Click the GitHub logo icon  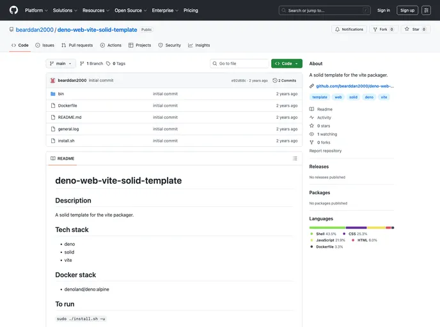point(13,10)
